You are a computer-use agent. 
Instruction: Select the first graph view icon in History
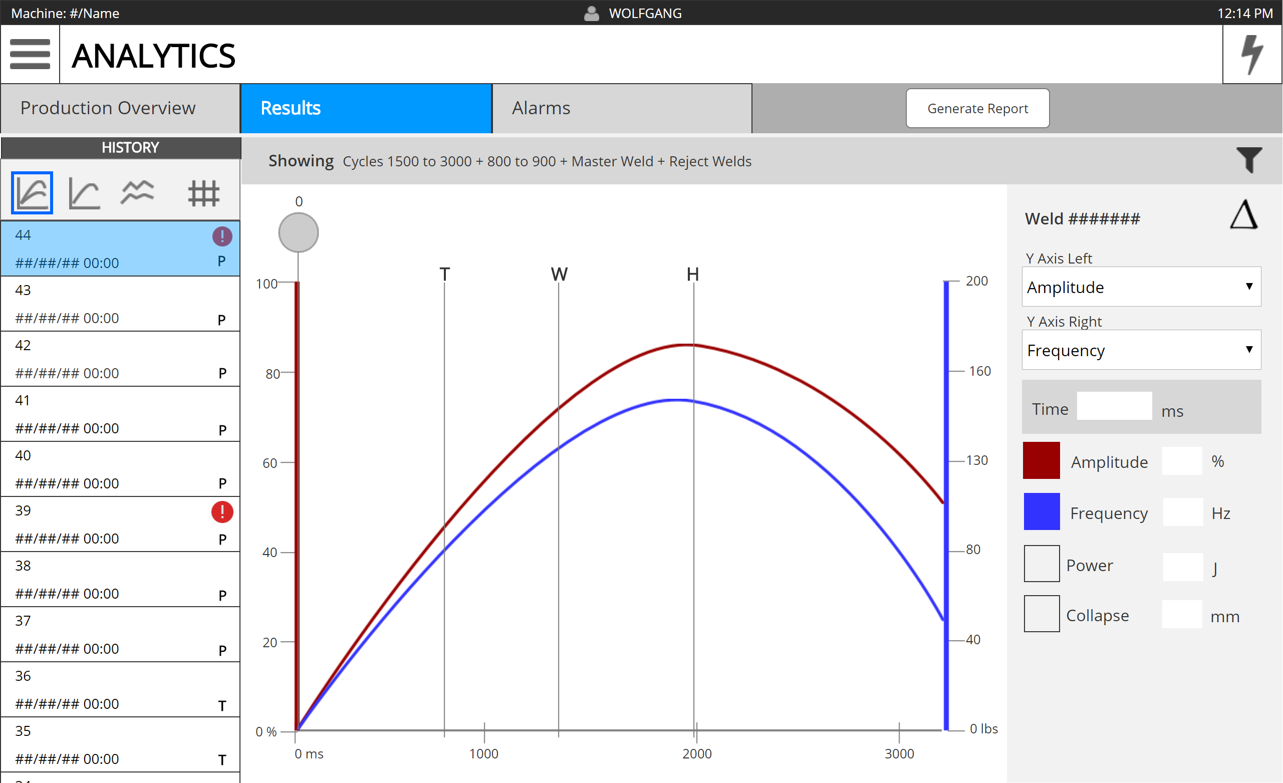point(32,192)
